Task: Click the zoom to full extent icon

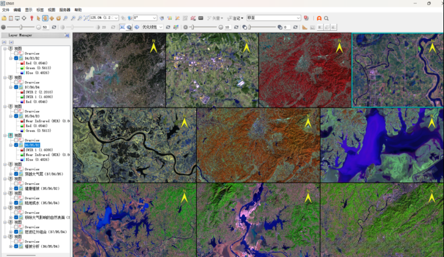Action: tap(86, 18)
